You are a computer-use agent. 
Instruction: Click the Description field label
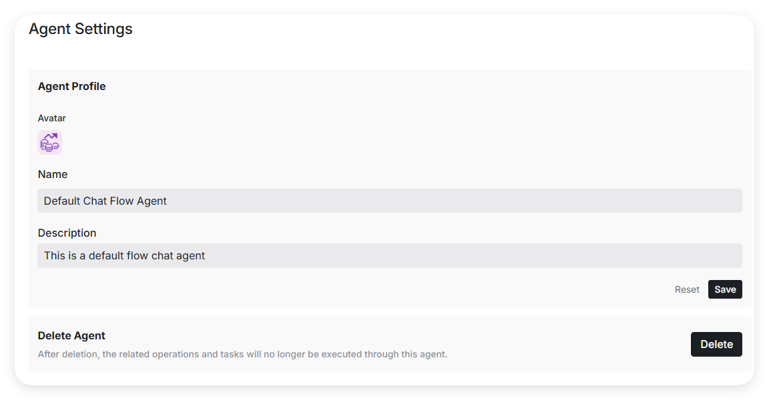click(67, 233)
